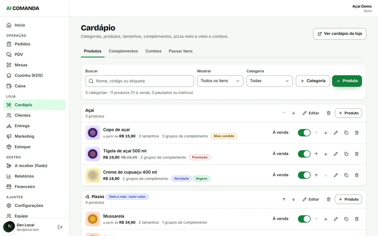Delete the Copo de açaí product
The height and width of the screenshot is (236, 378).
[357, 133]
